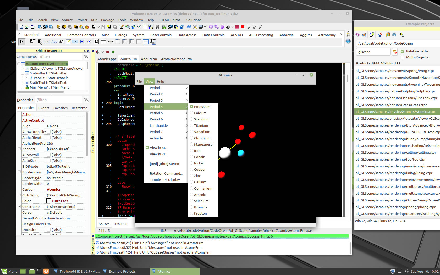Click the Run program arrow icon
This screenshot has width=440, height=275.
(223, 27)
